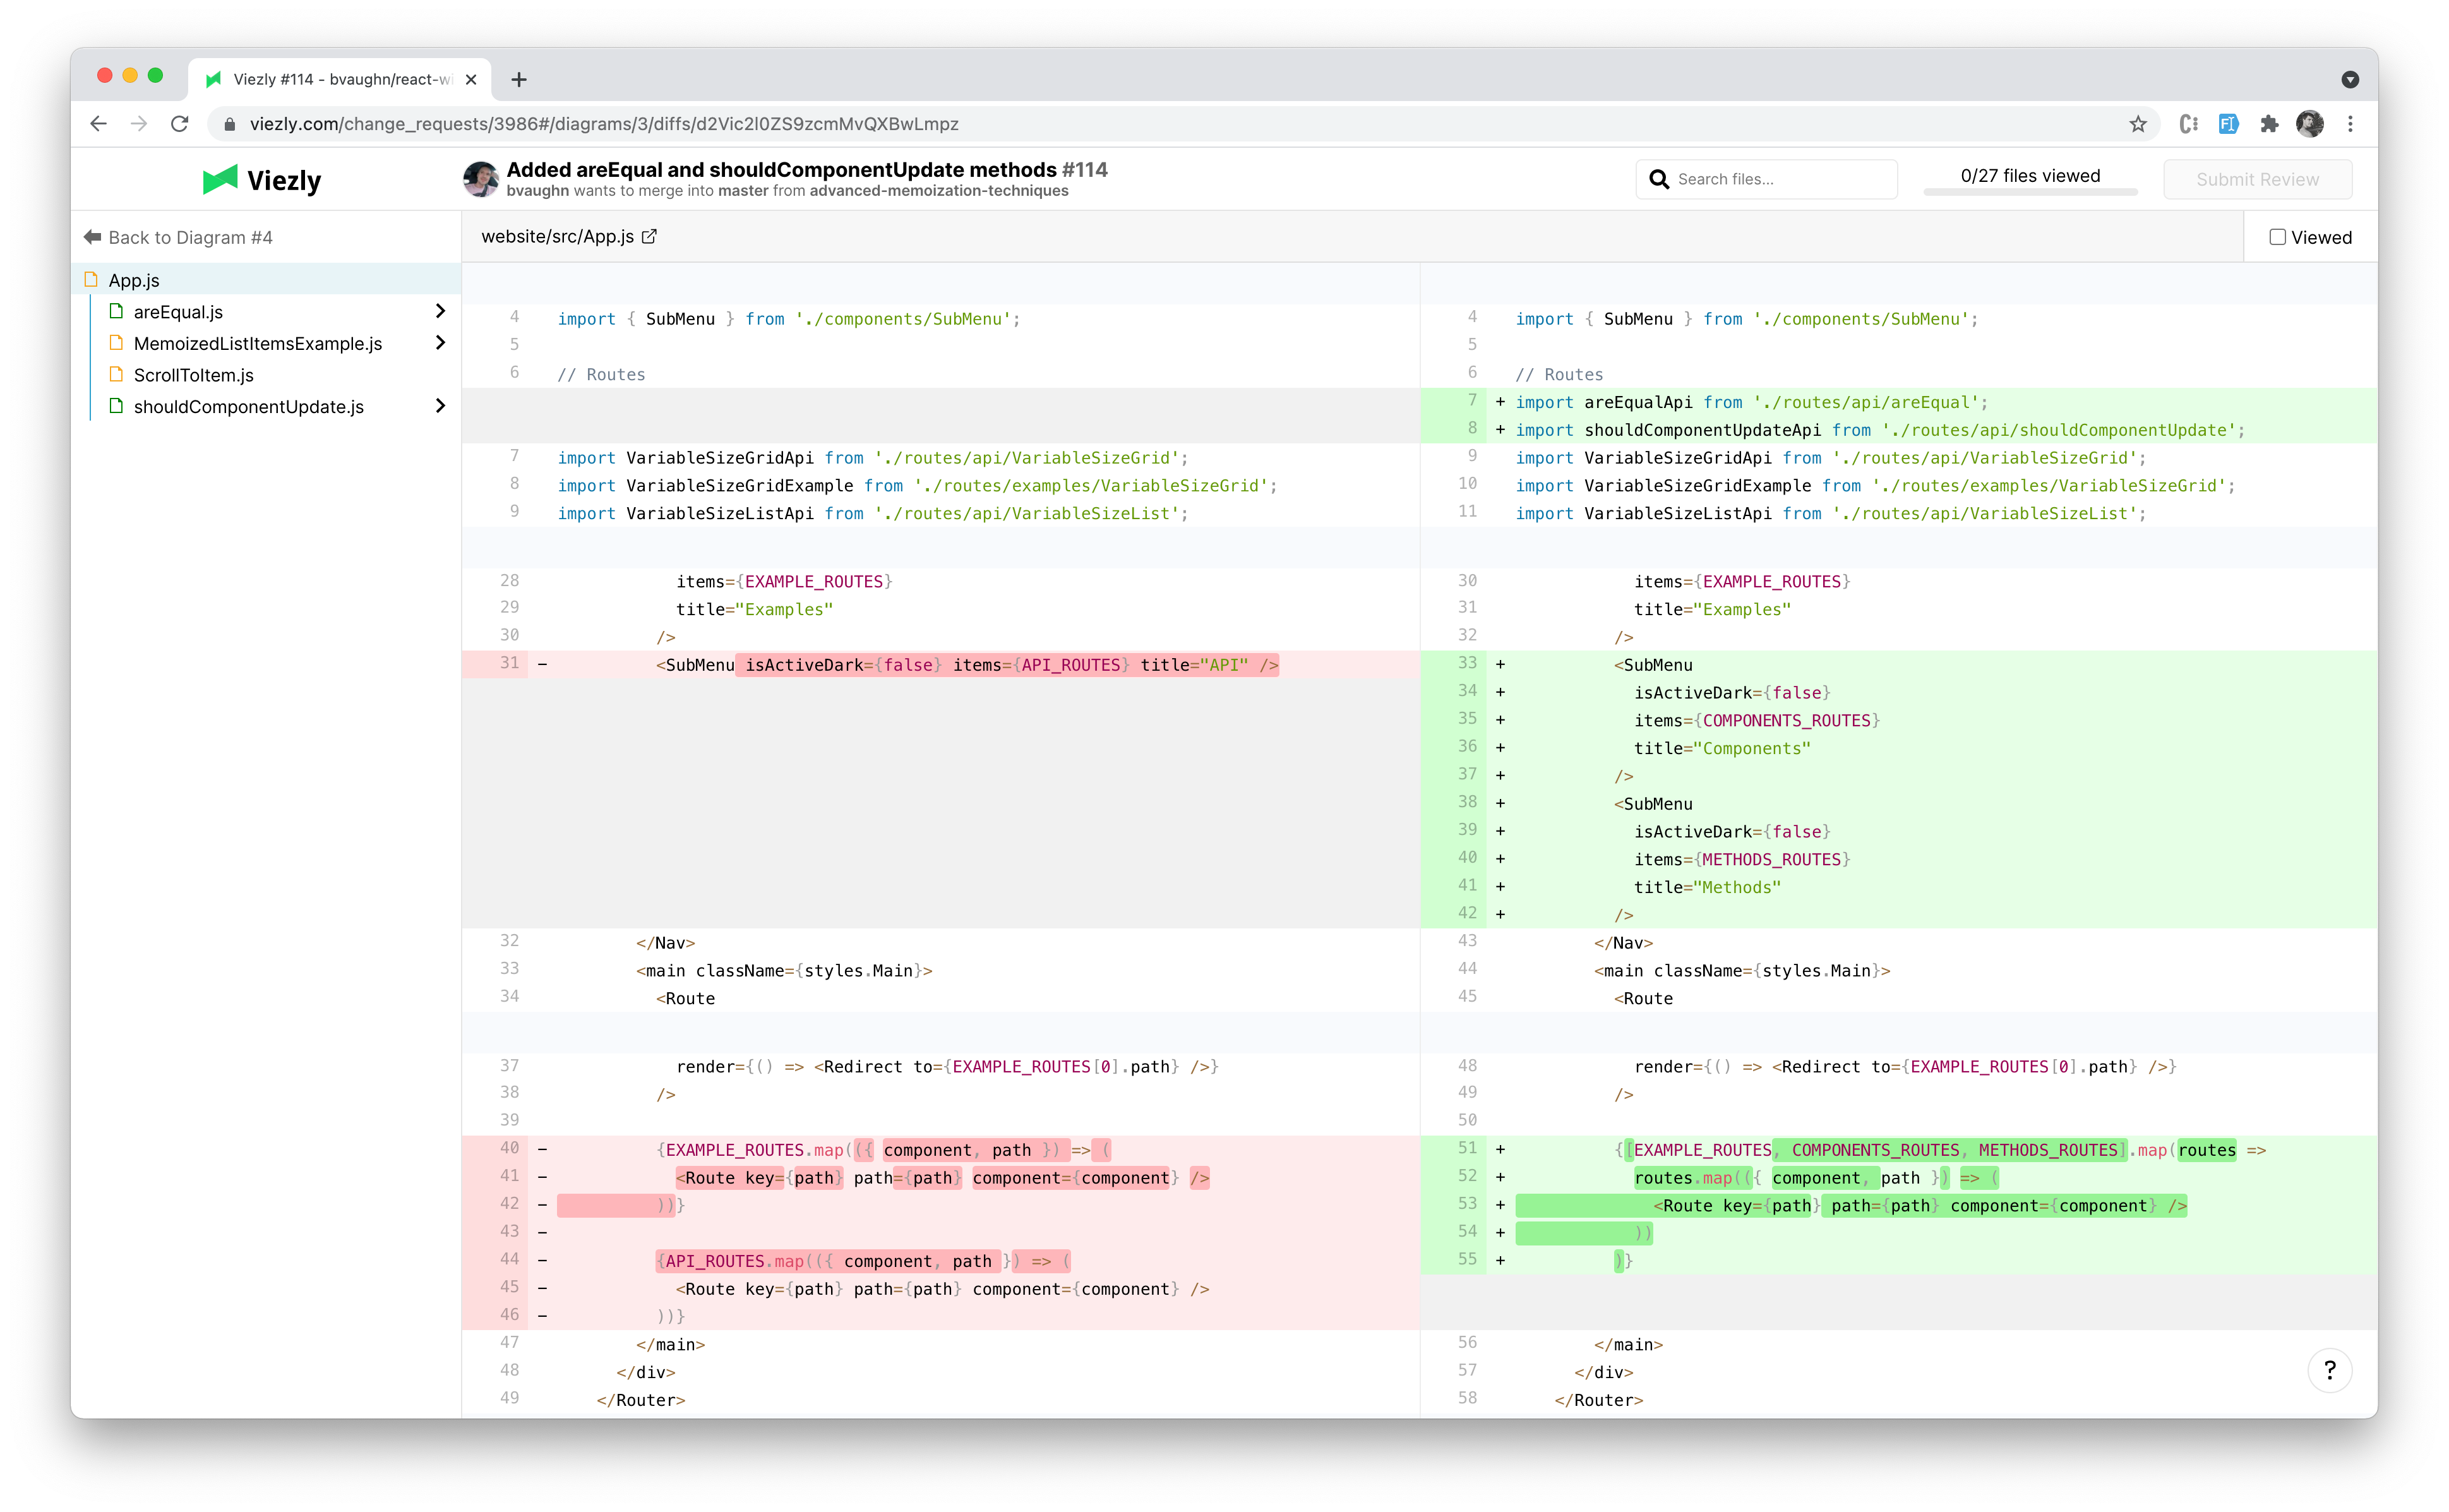The height and width of the screenshot is (1512, 2449).
Task: Open a new browser tab
Action: pyautogui.click(x=519, y=80)
